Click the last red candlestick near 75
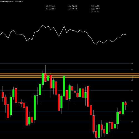The height and width of the screenshot is (139, 139). (126, 104)
